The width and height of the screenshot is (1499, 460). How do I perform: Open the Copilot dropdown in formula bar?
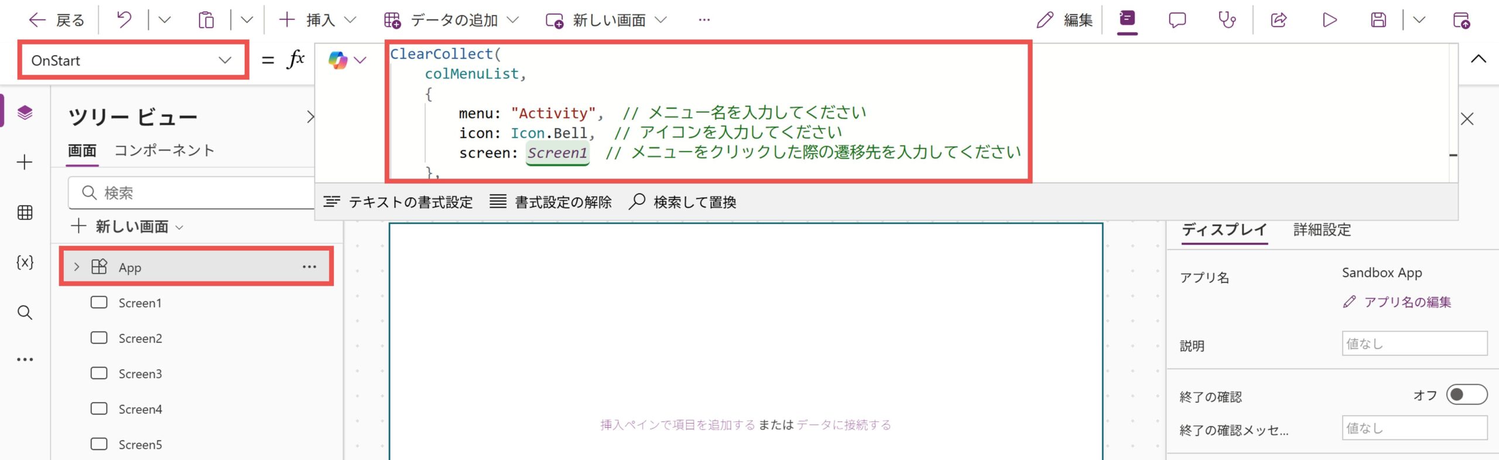coord(348,60)
